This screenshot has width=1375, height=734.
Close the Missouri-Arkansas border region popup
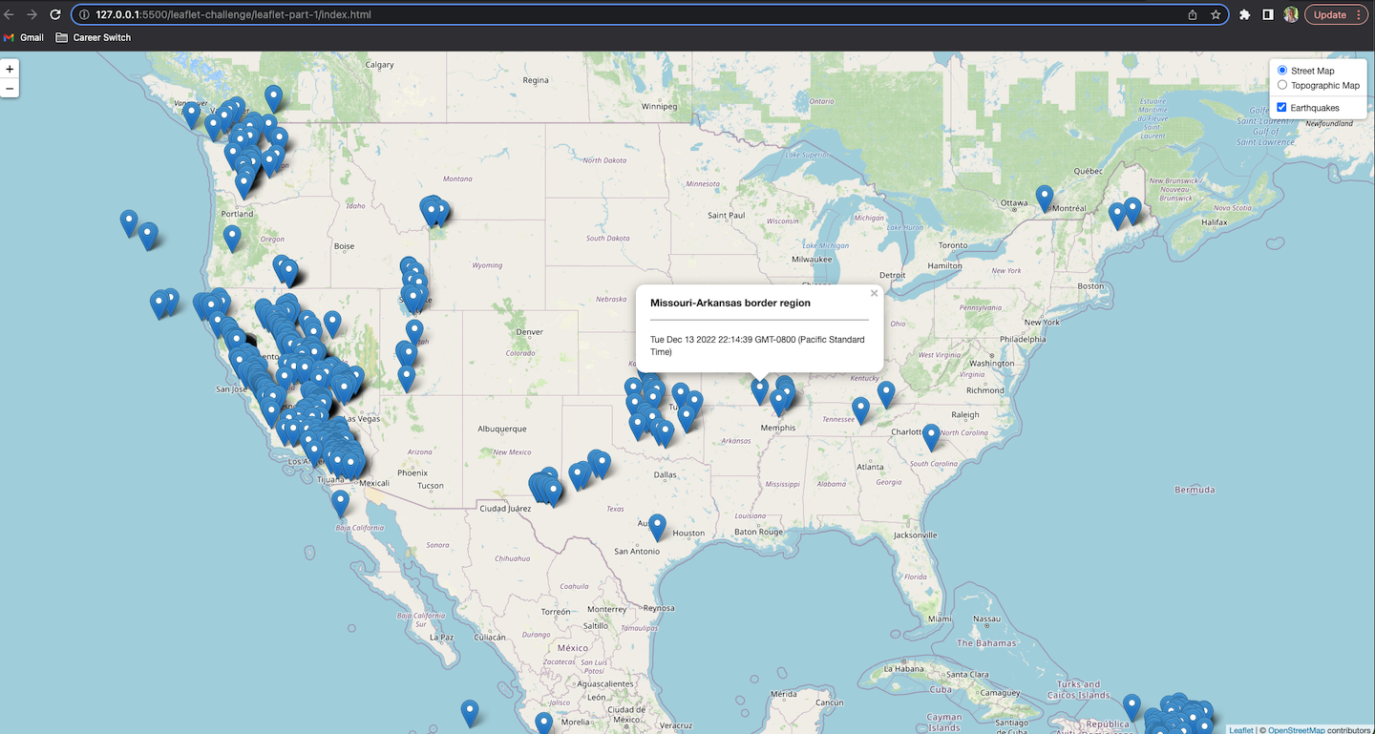[874, 293]
